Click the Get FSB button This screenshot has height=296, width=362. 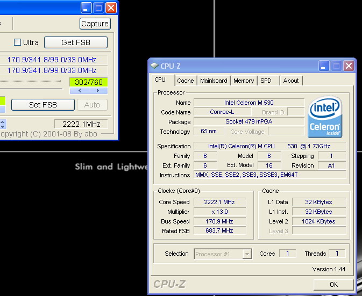click(x=76, y=42)
